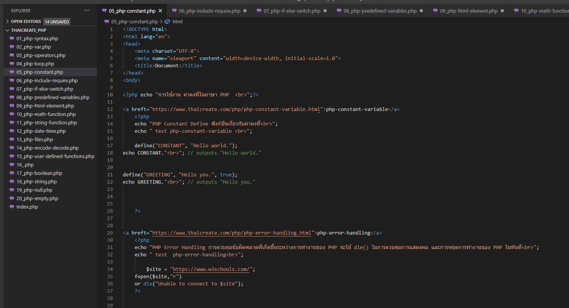Open 06_php-include-require.php in the Explorer list
This screenshot has height=308, width=569.
coord(47,80)
